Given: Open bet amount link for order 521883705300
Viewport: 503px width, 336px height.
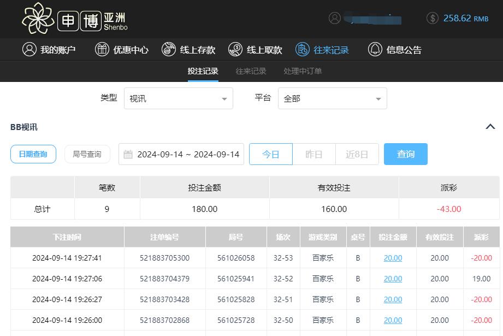Looking at the screenshot, I should point(393,258).
